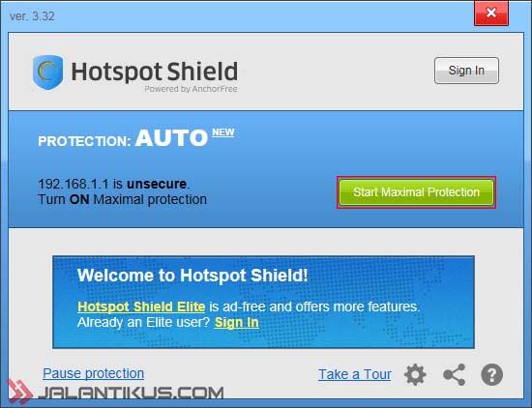Image resolution: width=532 pixels, height=408 pixels.
Task: Click the ver. 3.32 version label
Action: tap(32, 15)
